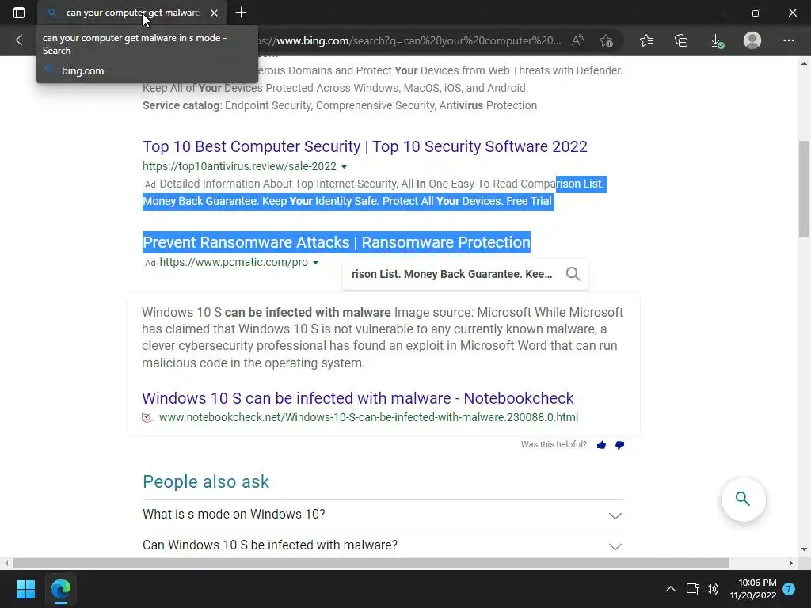Open the Favorites list icon
This screenshot has width=811, height=608.
point(646,40)
